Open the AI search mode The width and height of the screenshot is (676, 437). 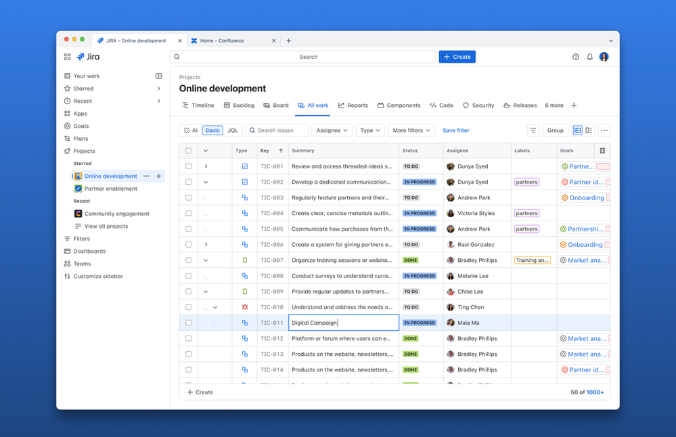(x=191, y=130)
